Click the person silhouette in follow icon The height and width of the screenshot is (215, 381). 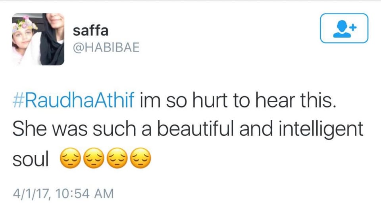point(342,29)
